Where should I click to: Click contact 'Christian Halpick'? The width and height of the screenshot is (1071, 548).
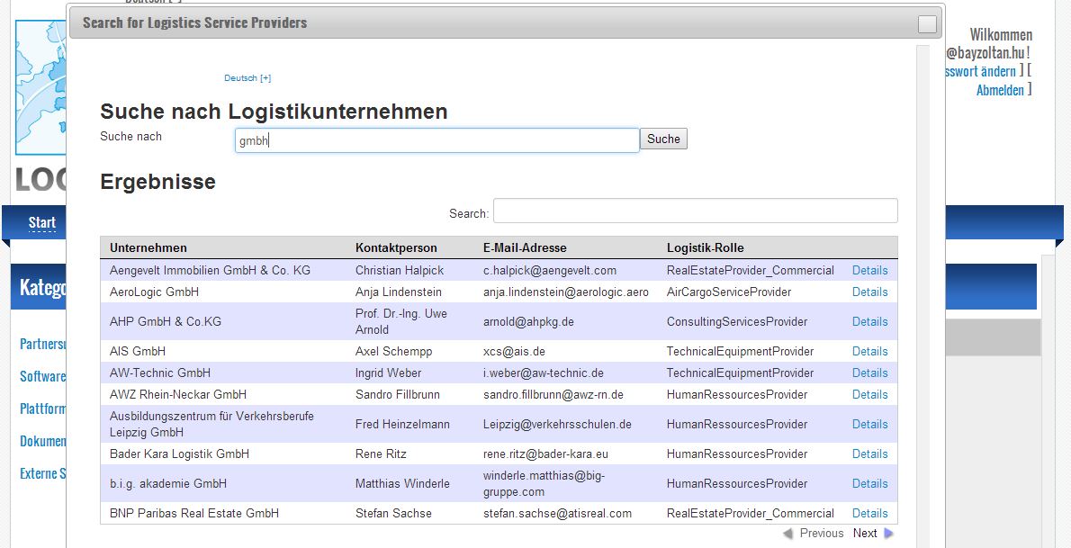[400, 271]
